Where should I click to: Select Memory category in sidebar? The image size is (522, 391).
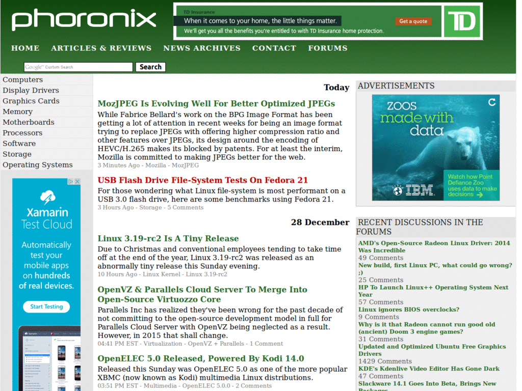46,111
